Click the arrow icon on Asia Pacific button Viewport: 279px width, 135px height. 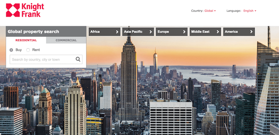[x=151, y=32]
